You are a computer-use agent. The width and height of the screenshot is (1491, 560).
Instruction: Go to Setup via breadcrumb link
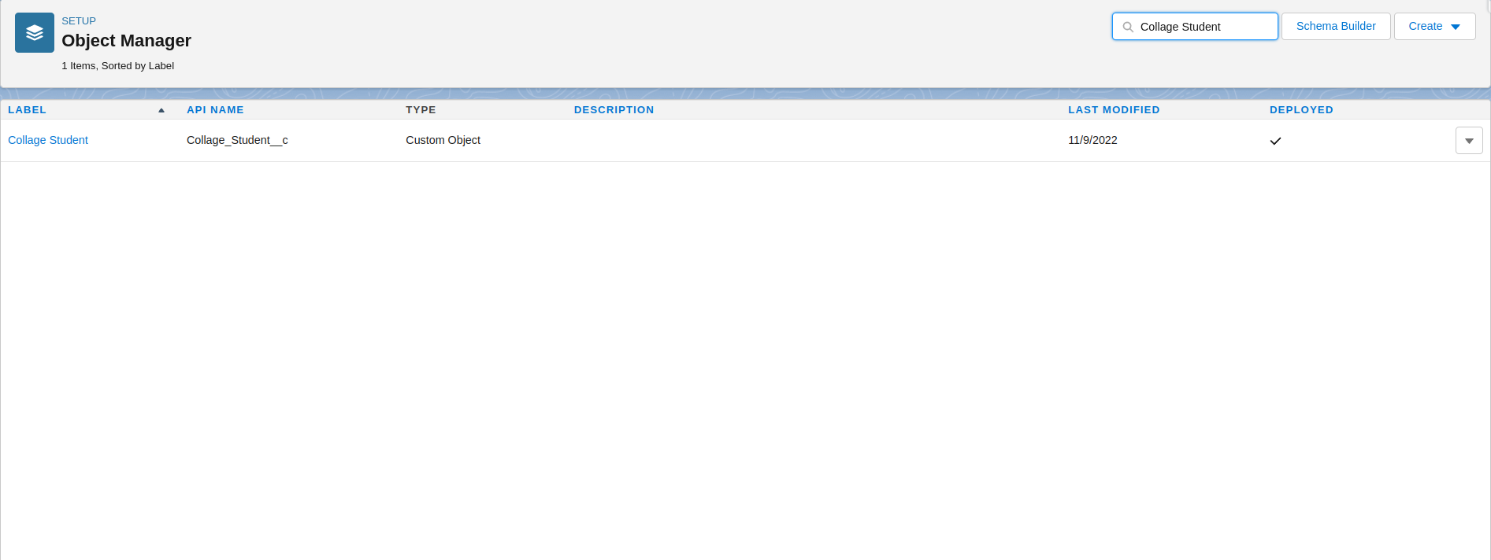(79, 21)
